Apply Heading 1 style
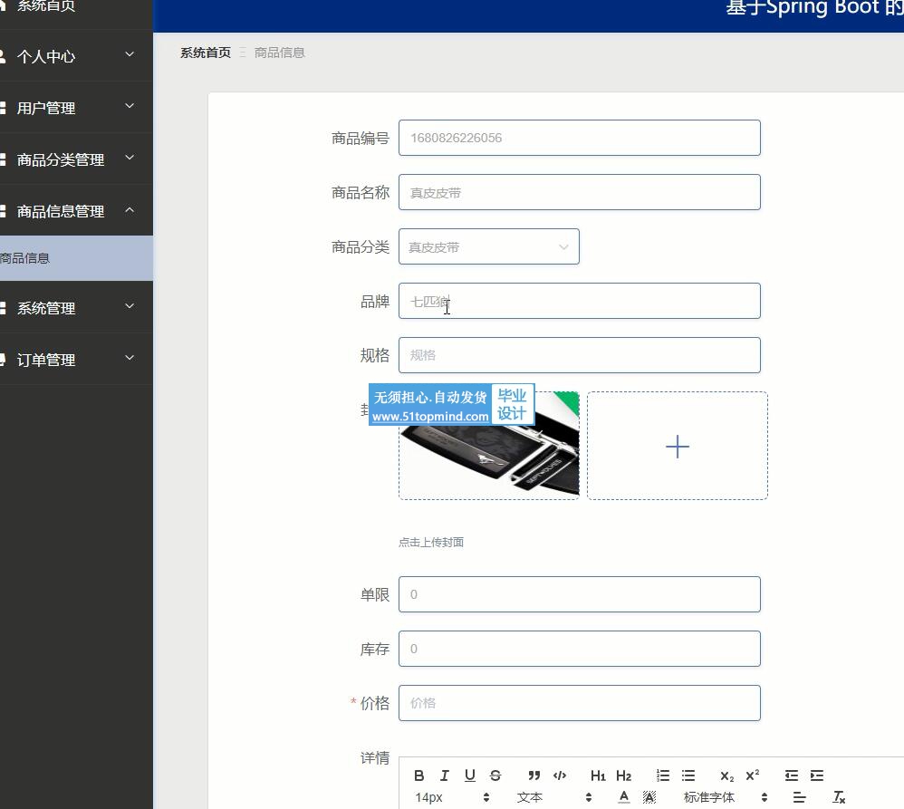 point(598,775)
